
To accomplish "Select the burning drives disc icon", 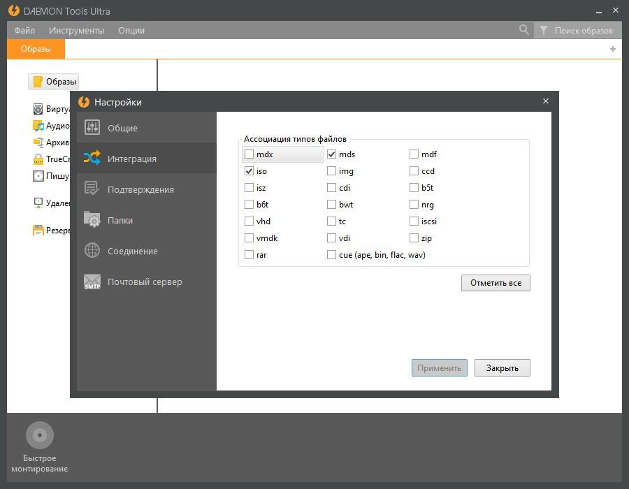I will (38, 176).
